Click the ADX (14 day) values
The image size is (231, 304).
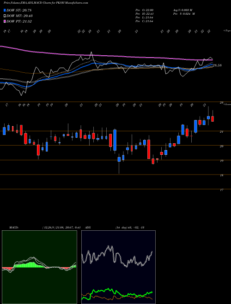coord(129,228)
